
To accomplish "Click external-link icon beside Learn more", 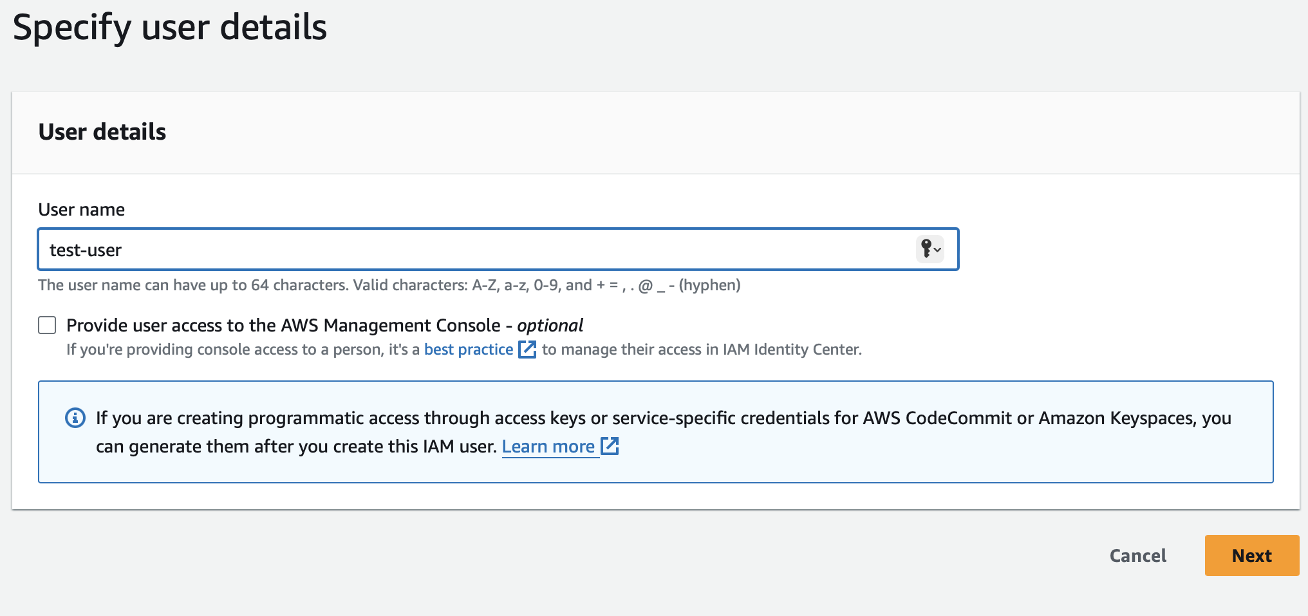I will click(x=610, y=446).
